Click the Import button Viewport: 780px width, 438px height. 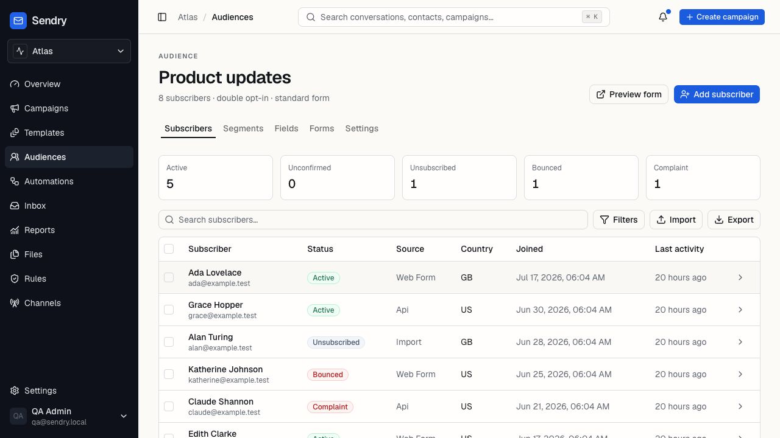click(x=676, y=220)
